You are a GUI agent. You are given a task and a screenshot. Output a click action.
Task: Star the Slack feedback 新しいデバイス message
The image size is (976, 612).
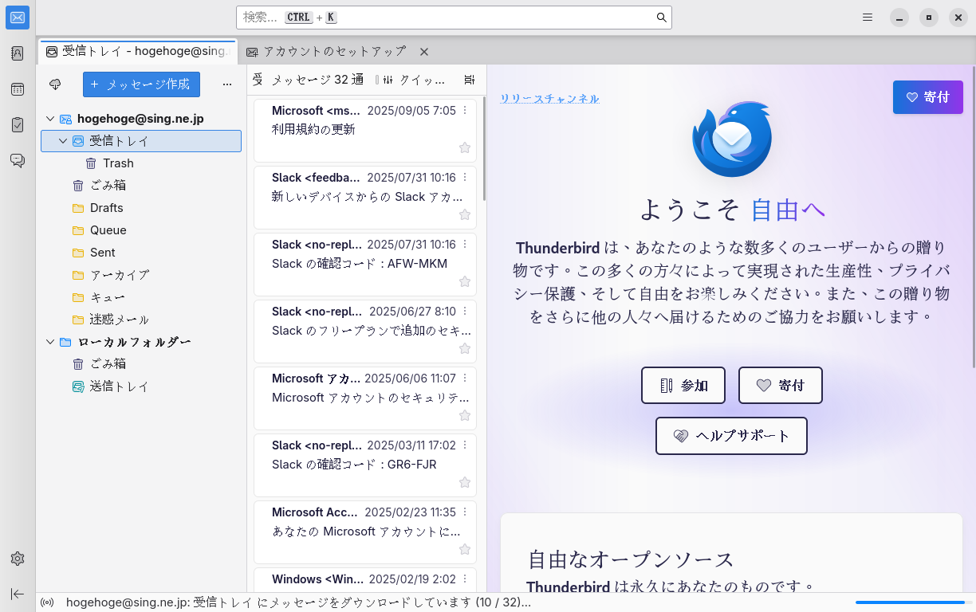point(465,214)
